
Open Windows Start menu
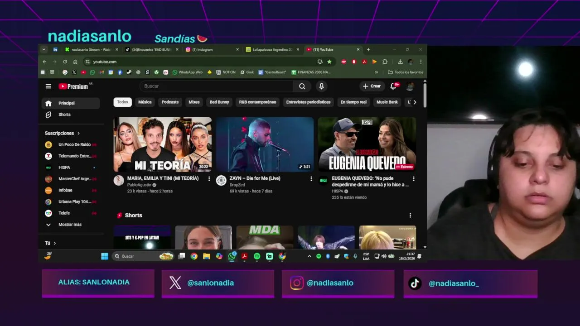click(x=105, y=256)
